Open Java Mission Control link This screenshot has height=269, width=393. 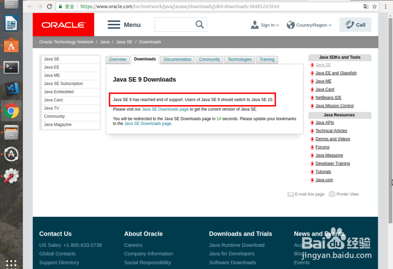click(334, 106)
